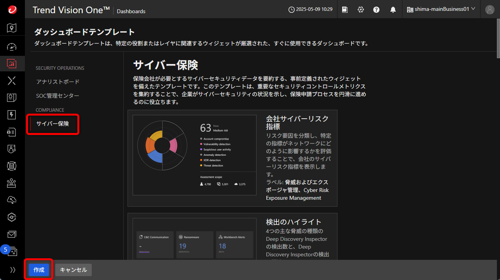Open the cloud security sidebar icon
This screenshot has width=500, height=280.
coord(12,200)
